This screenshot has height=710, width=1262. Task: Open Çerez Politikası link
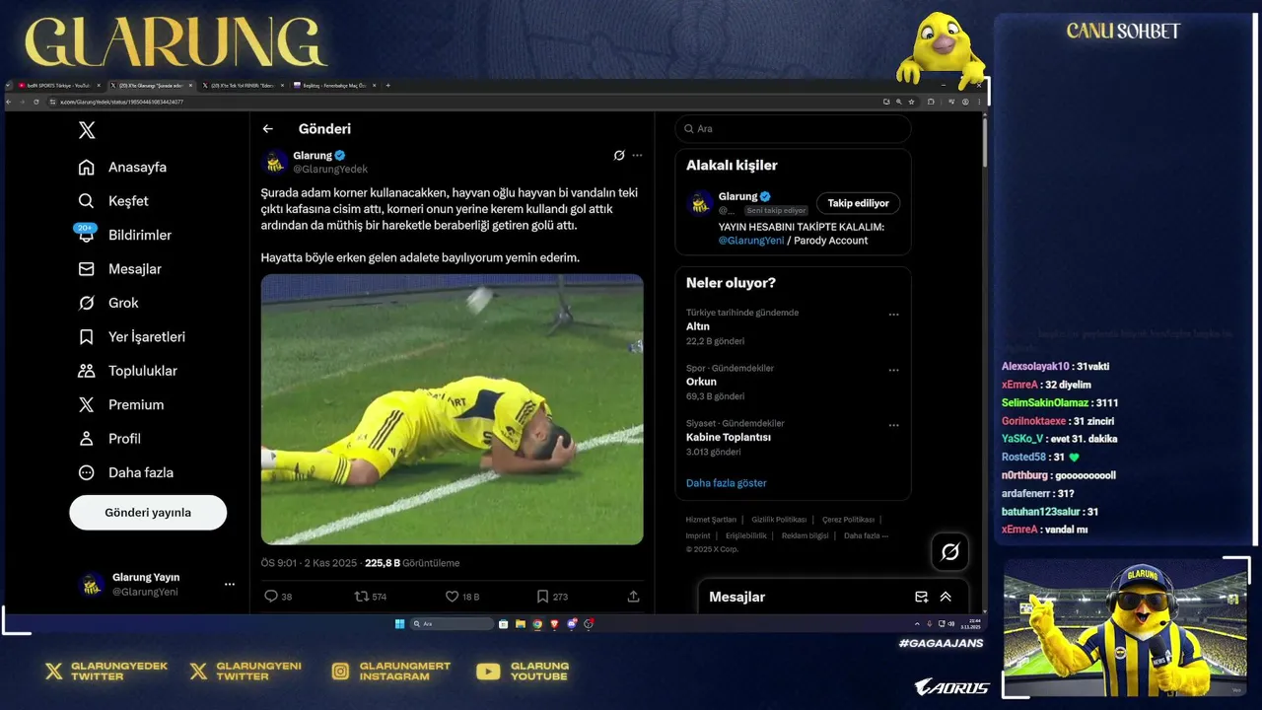(848, 520)
